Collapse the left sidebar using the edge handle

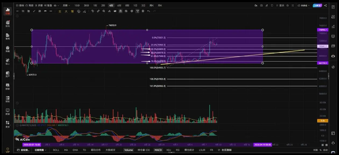click(x=14, y=76)
